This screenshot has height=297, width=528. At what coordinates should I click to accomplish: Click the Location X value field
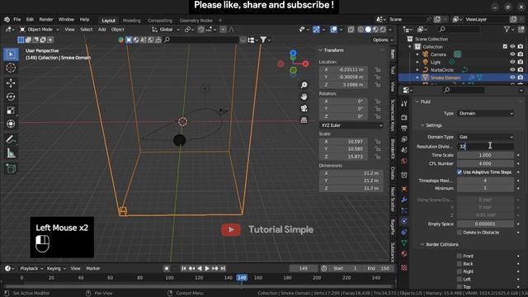(x=346, y=69)
